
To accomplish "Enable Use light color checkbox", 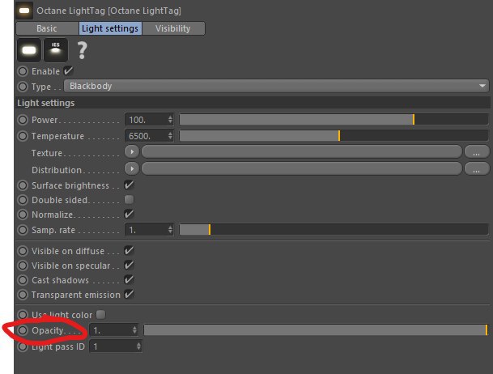I will click(100, 314).
